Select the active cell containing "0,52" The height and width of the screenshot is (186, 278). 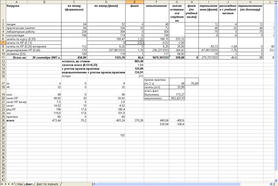(x=135, y=43)
